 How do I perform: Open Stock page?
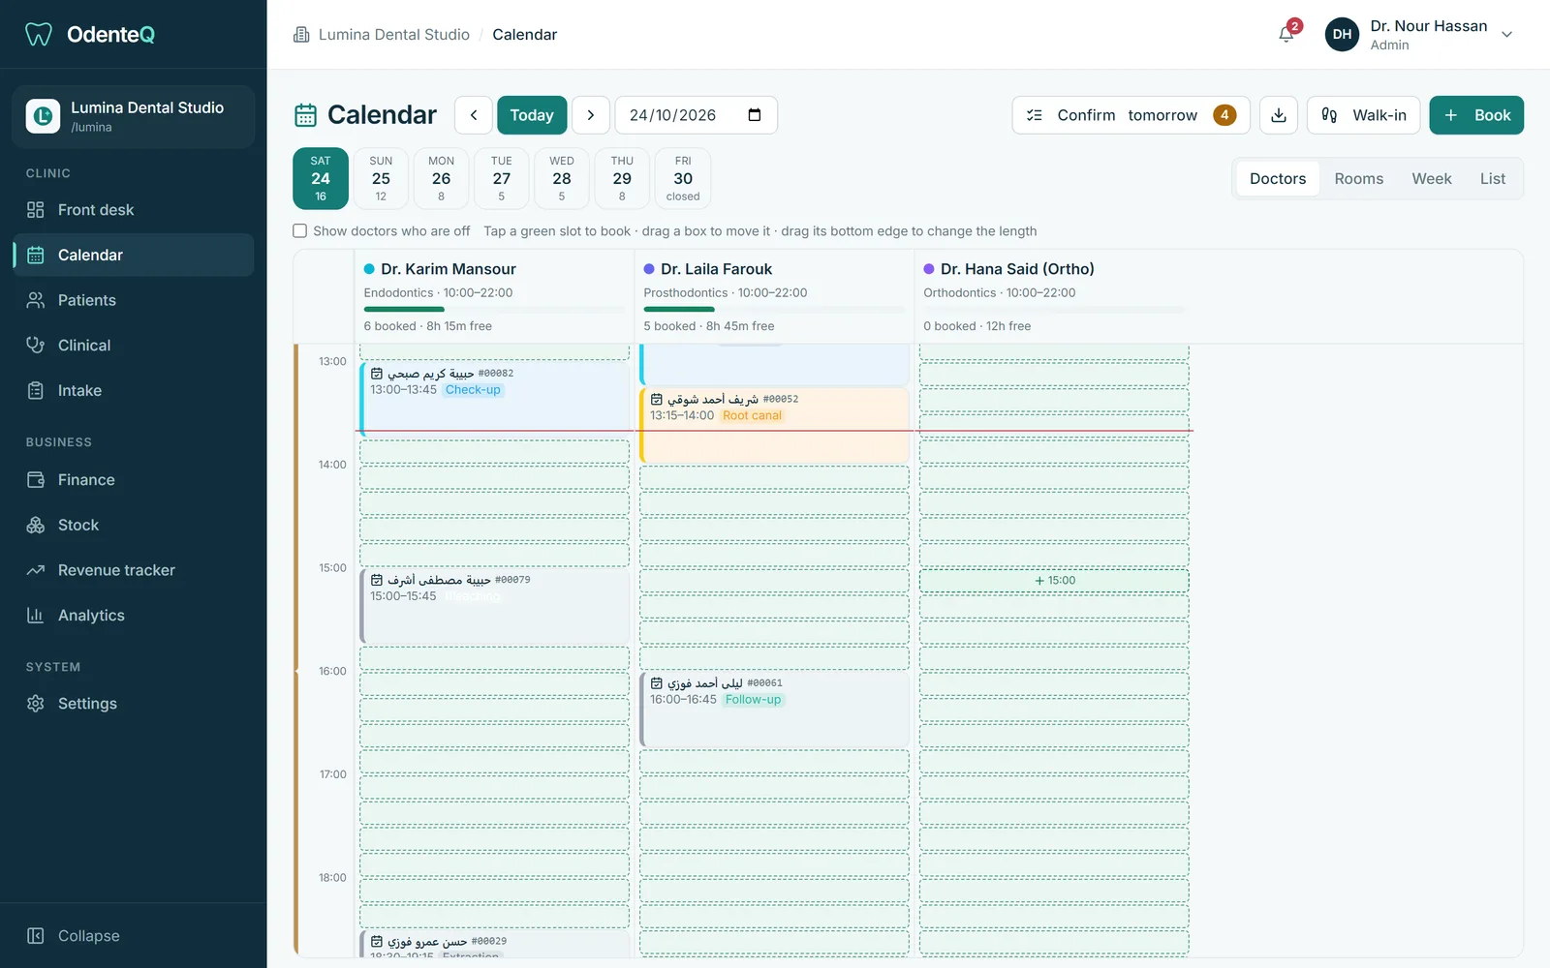click(x=134, y=525)
